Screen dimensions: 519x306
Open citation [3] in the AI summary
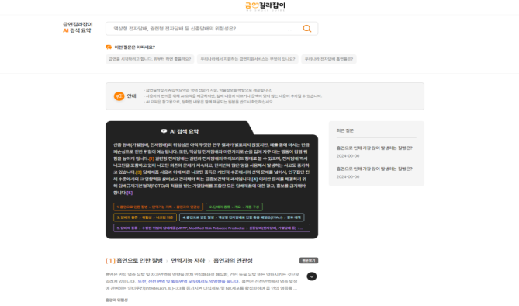[x=139, y=172]
